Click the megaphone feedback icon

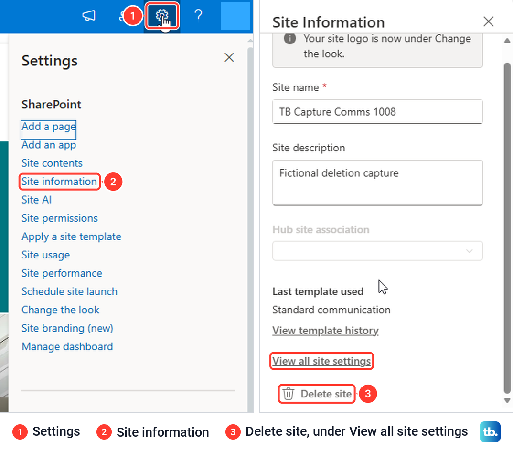[89, 15]
